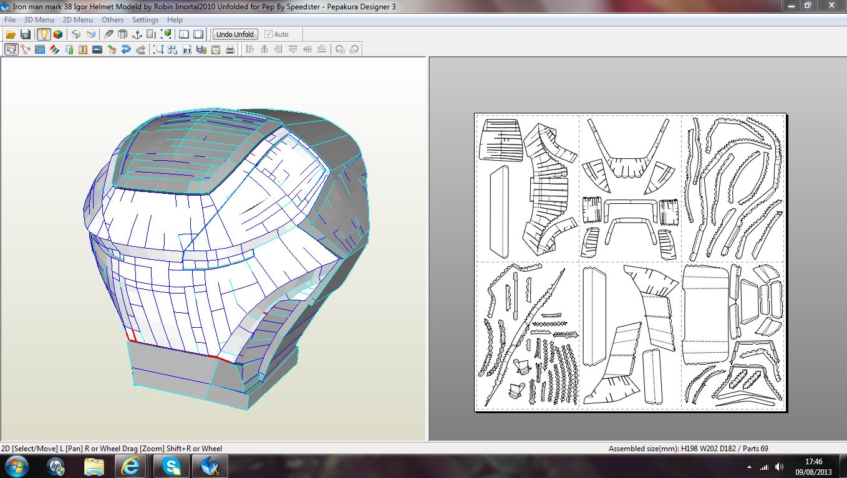
Task: Click the green and red box face-check icon
Action: (x=112, y=49)
